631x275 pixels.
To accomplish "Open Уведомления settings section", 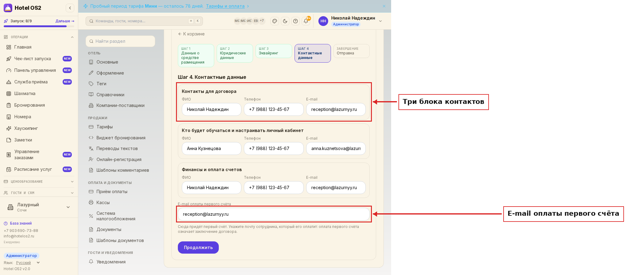I will point(120,262).
